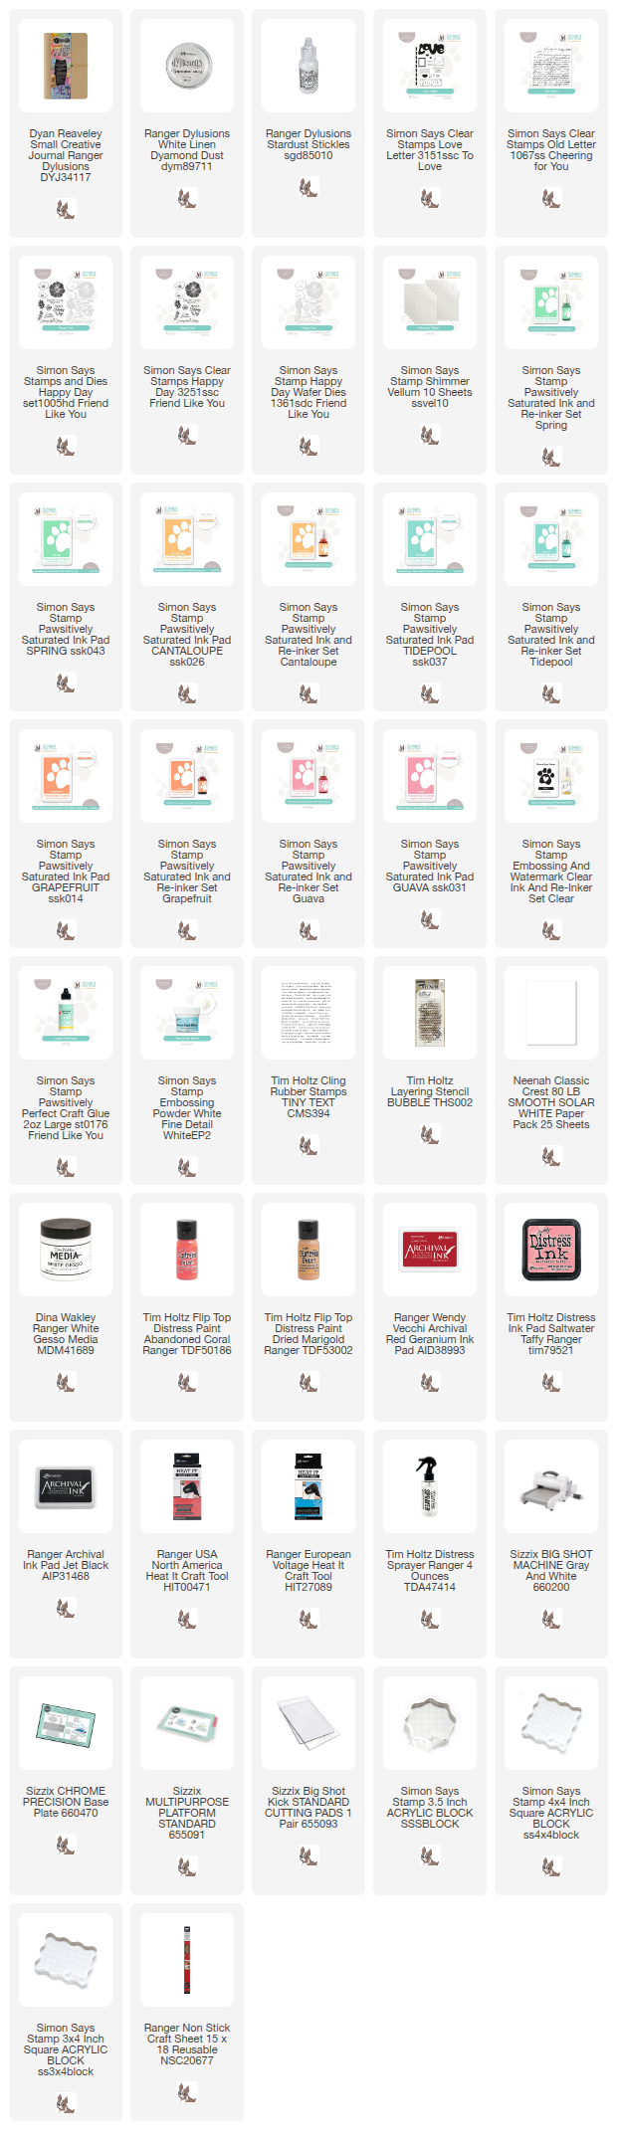The width and height of the screenshot is (617, 2142).
Task: Click the shop icon below Ranger Dylusions Stardust Stickles
Action: pos(308,187)
